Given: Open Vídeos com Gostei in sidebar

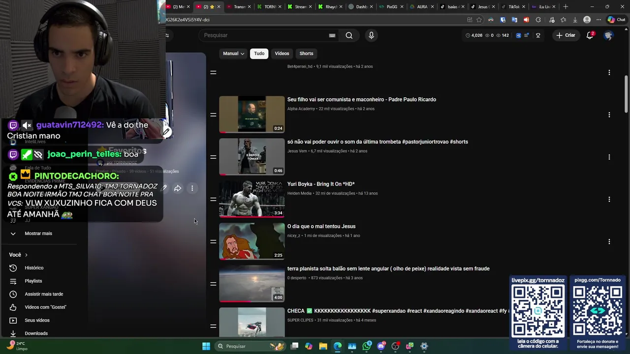Looking at the screenshot, I should pos(45,307).
